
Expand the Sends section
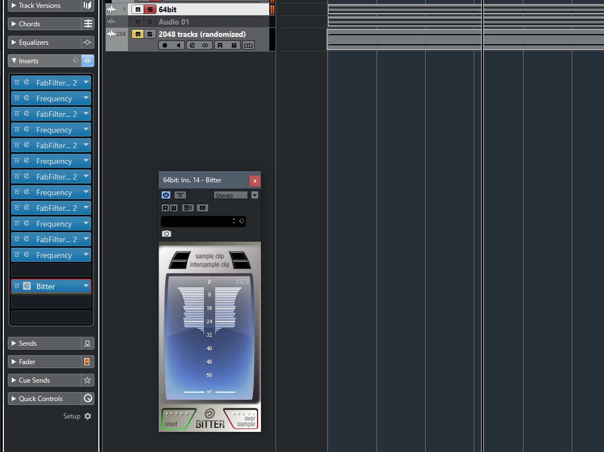pos(14,343)
